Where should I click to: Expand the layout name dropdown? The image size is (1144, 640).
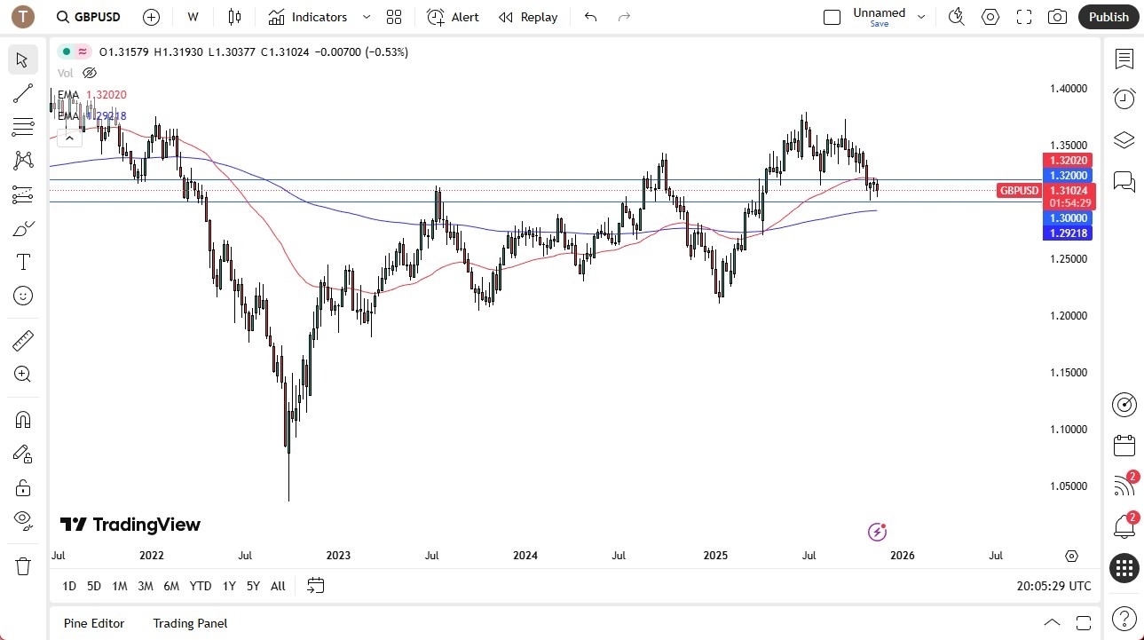pos(921,15)
